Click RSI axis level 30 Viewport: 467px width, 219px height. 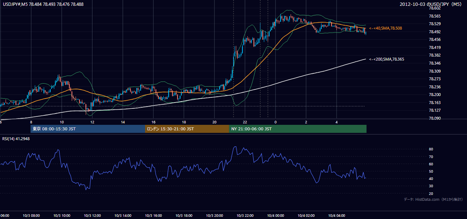pos(431,186)
